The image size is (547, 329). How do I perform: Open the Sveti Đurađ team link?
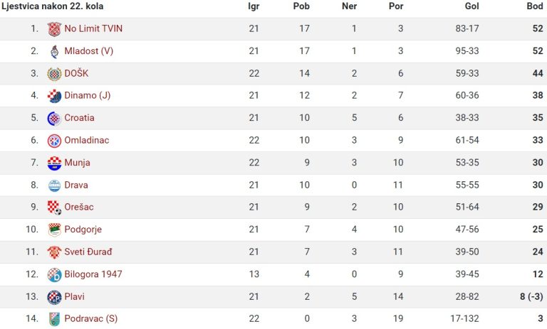(88, 252)
